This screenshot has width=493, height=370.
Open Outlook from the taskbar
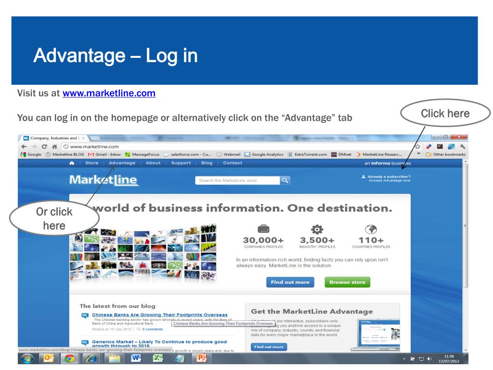(49, 358)
